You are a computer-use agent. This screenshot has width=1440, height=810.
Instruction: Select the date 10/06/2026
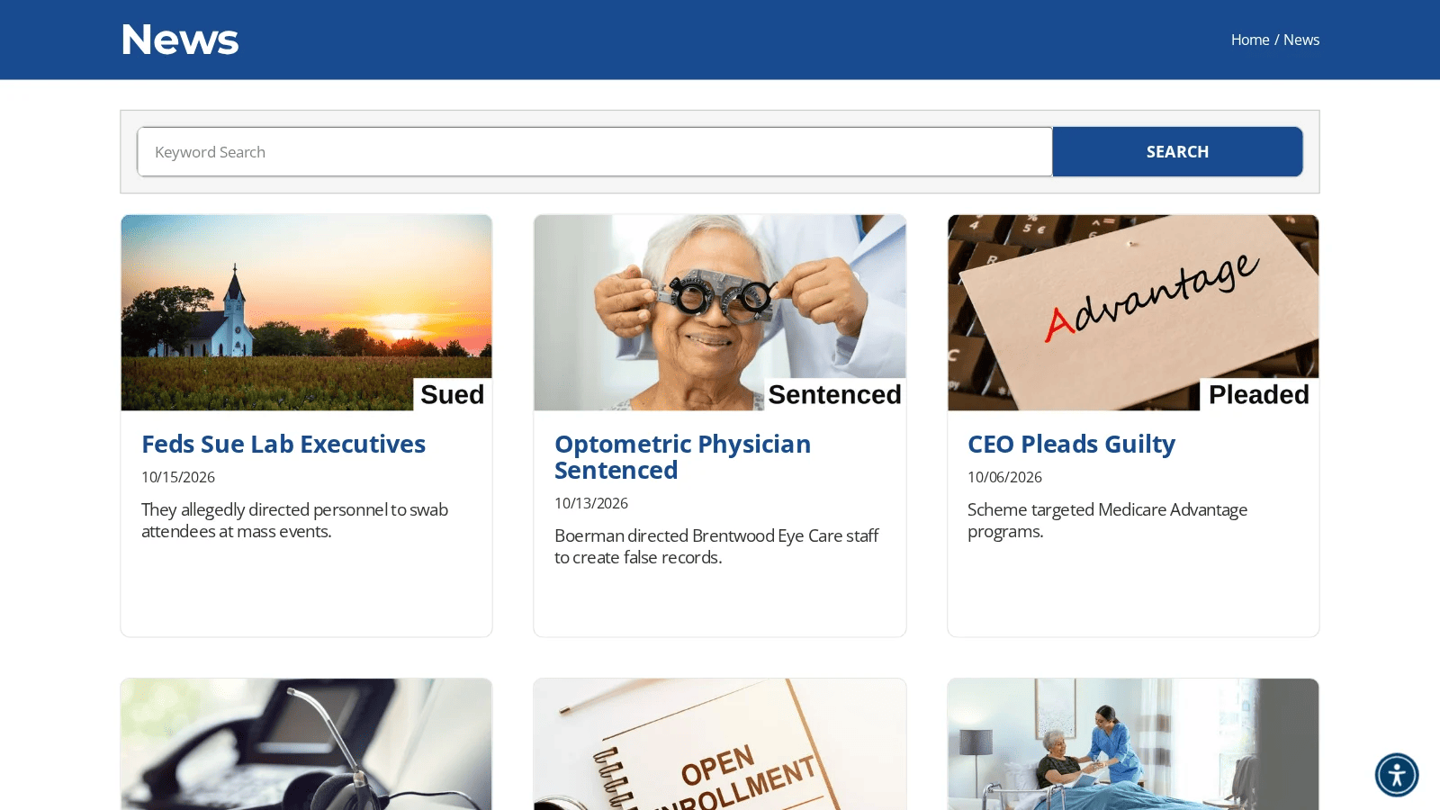click(x=1004, y=477)
